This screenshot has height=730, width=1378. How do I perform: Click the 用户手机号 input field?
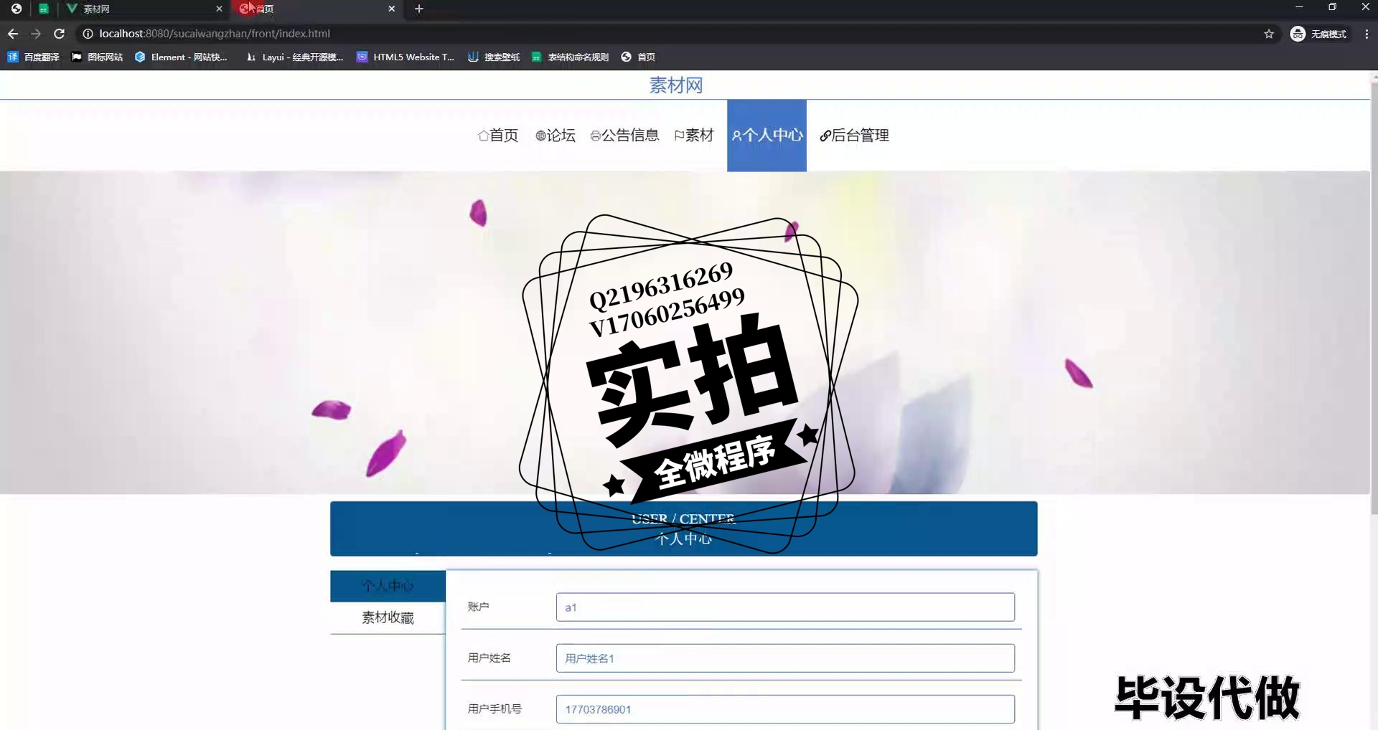[785, 709]
